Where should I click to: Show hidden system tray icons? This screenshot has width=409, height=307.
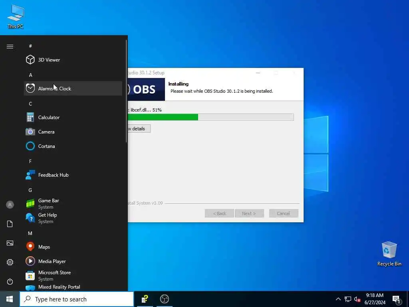(x=338, y=299)
